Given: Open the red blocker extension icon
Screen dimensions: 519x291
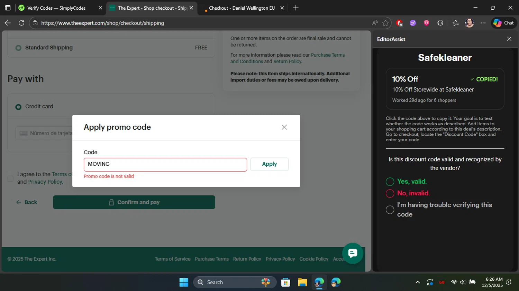Looking at the screenshot, I should (x=399, y=23).
